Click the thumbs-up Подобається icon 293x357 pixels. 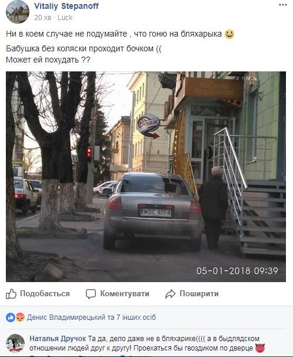coord(11,294)
